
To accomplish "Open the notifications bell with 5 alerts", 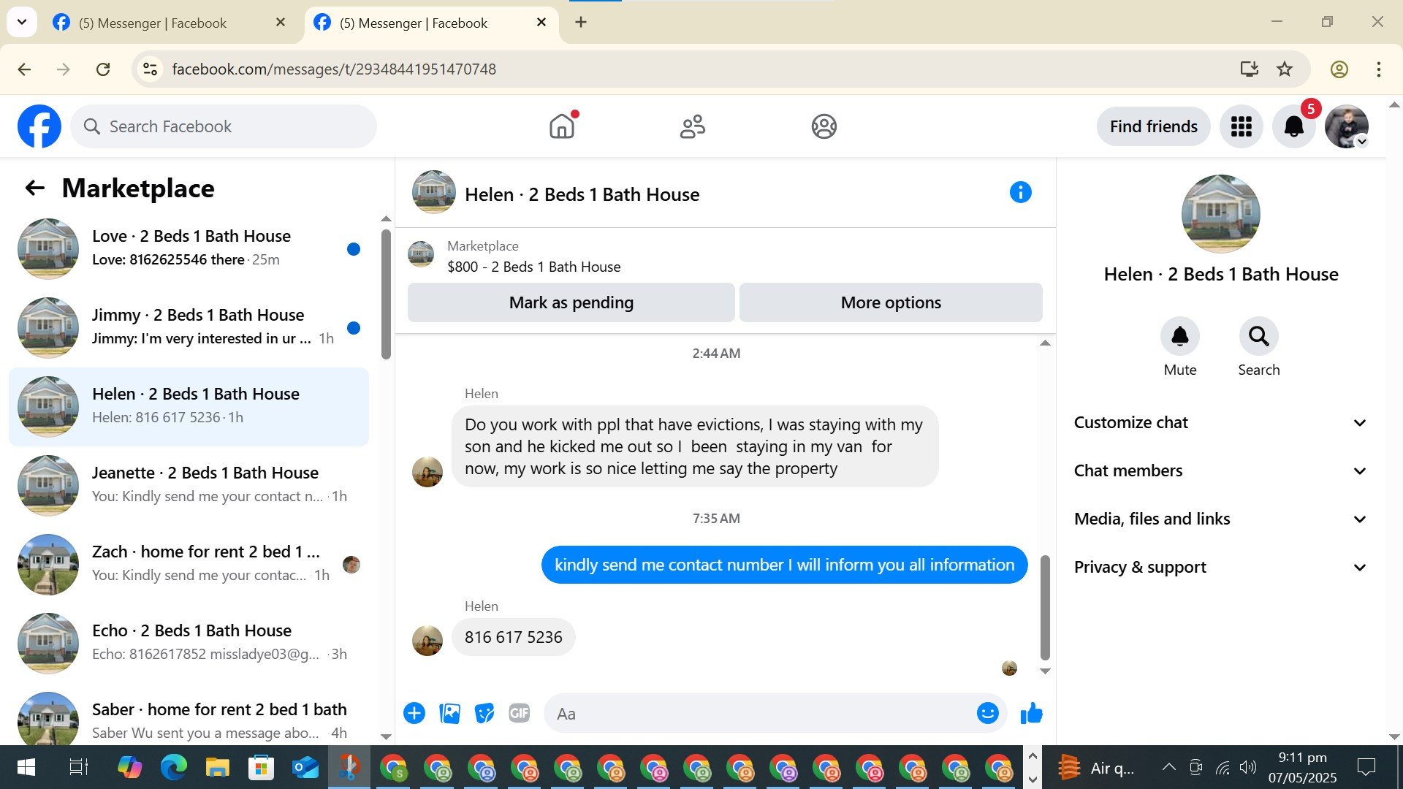I will (x=1293, y=126).
